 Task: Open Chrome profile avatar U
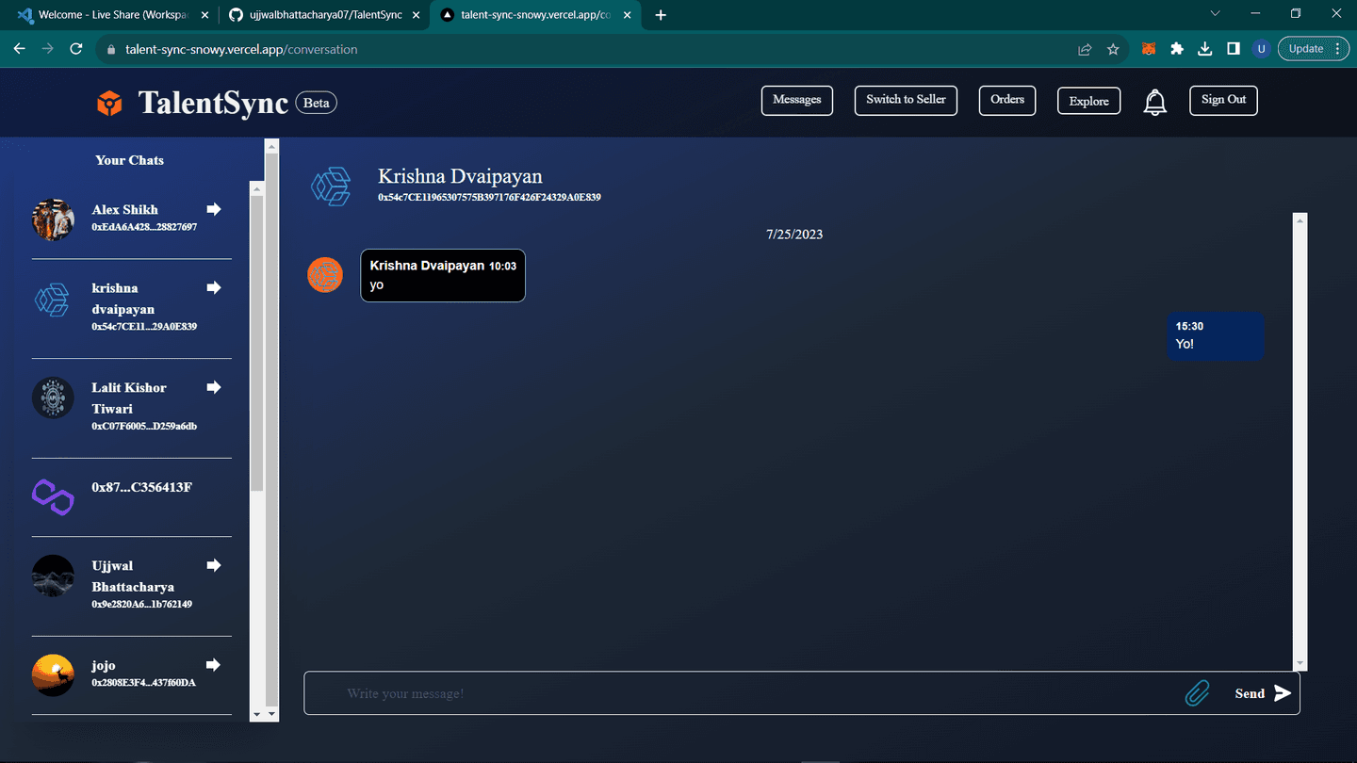point(1261,49)
